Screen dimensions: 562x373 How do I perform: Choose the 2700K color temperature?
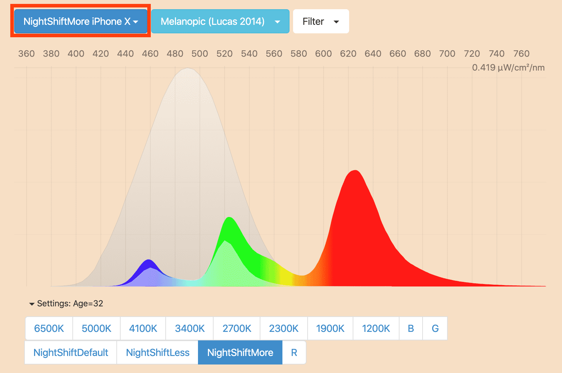pyautogui.click(x=237, y=328)
